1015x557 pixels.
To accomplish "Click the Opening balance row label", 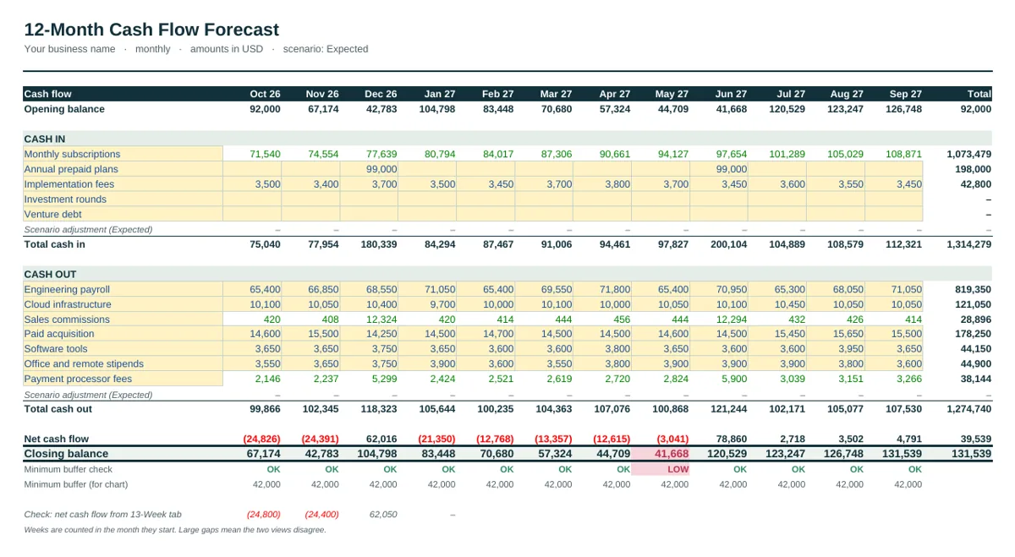I will 64,109.
